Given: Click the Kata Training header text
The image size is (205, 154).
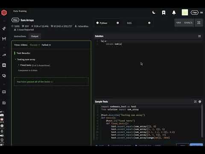Looking at the screenshot, I should point(20,11).
